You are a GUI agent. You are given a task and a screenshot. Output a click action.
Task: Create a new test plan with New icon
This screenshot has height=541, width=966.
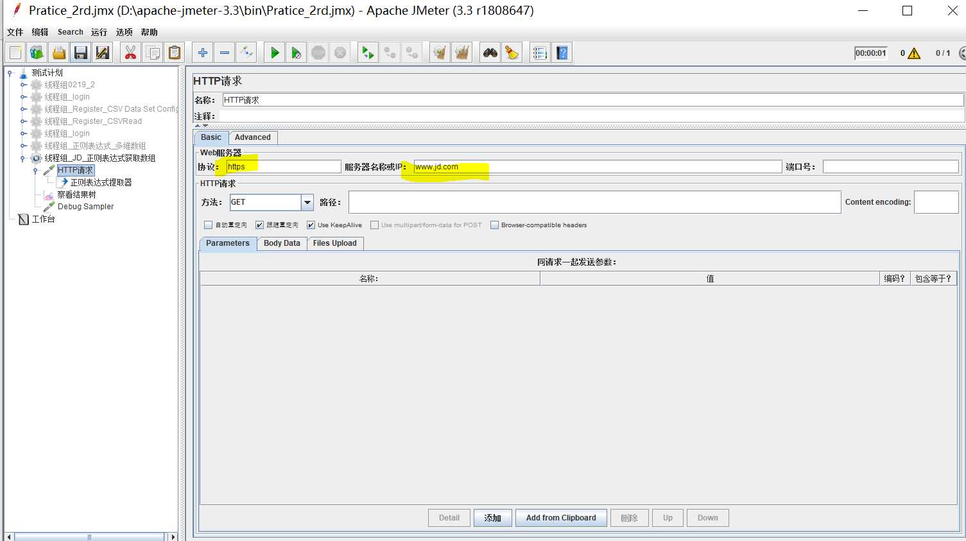[x=15, y=53]
